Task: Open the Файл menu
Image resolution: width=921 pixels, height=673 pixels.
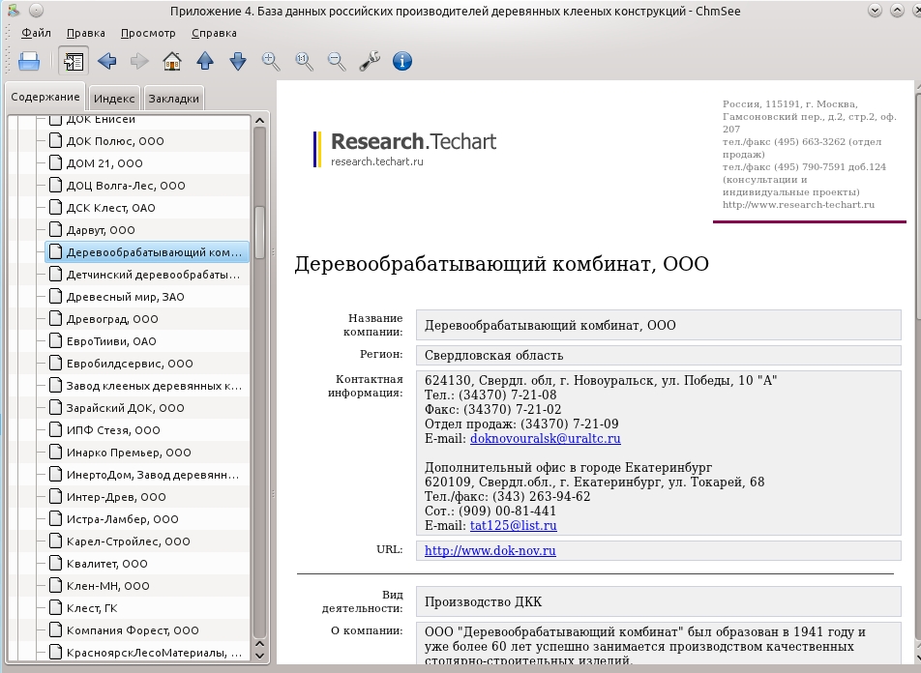Action: pos(36,33)
